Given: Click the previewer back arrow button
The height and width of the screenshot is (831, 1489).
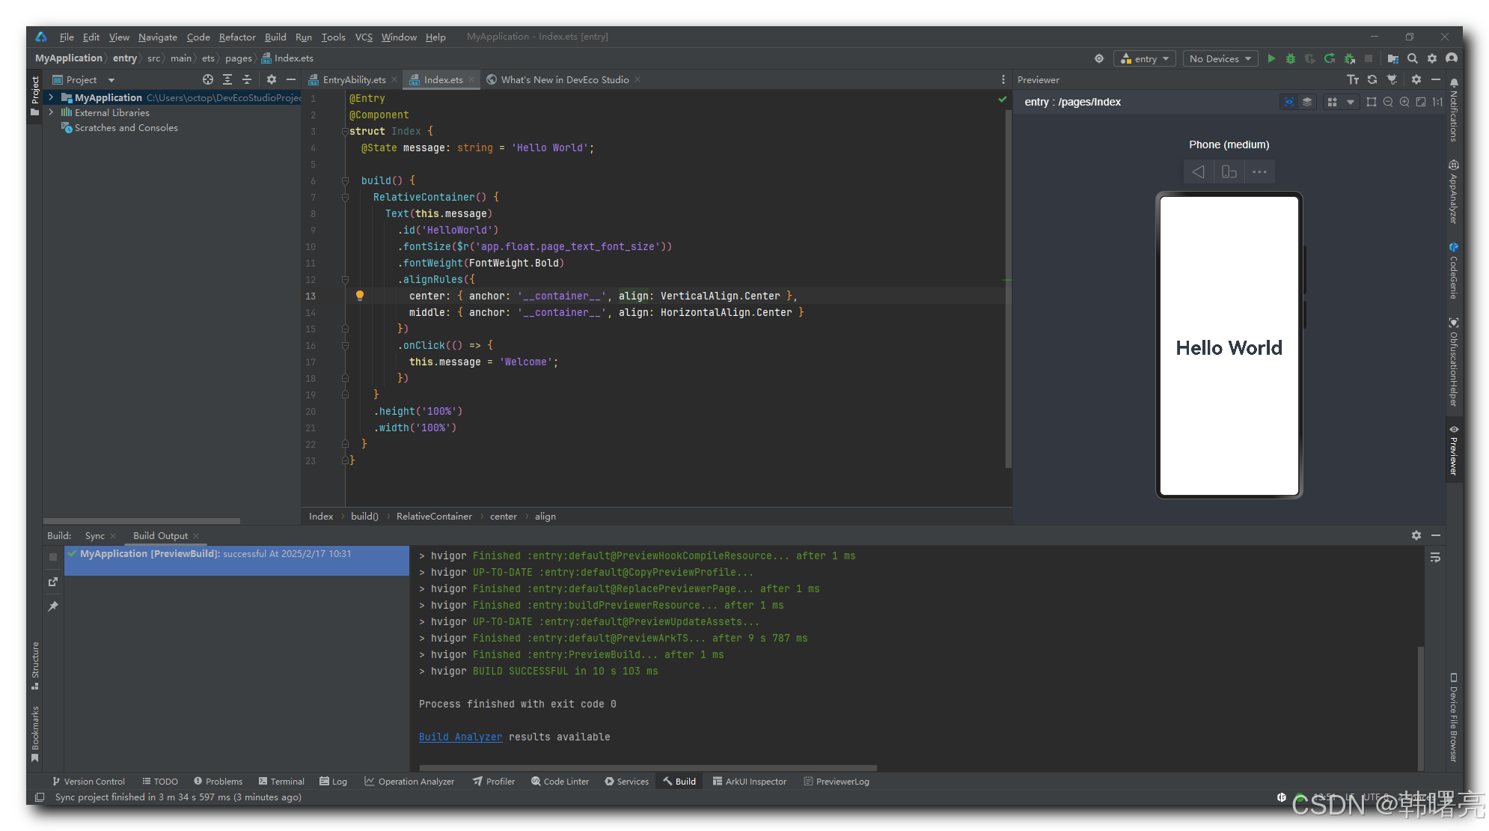Looking at the screenshot, I should (x=1198, y=172).
